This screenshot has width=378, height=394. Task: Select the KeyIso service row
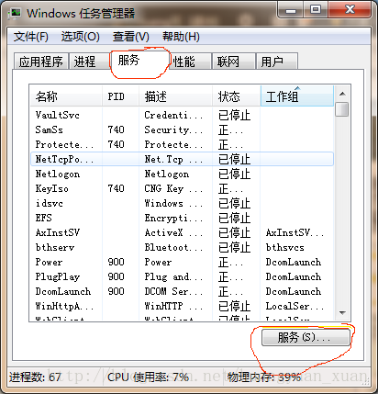pos(182,188)
